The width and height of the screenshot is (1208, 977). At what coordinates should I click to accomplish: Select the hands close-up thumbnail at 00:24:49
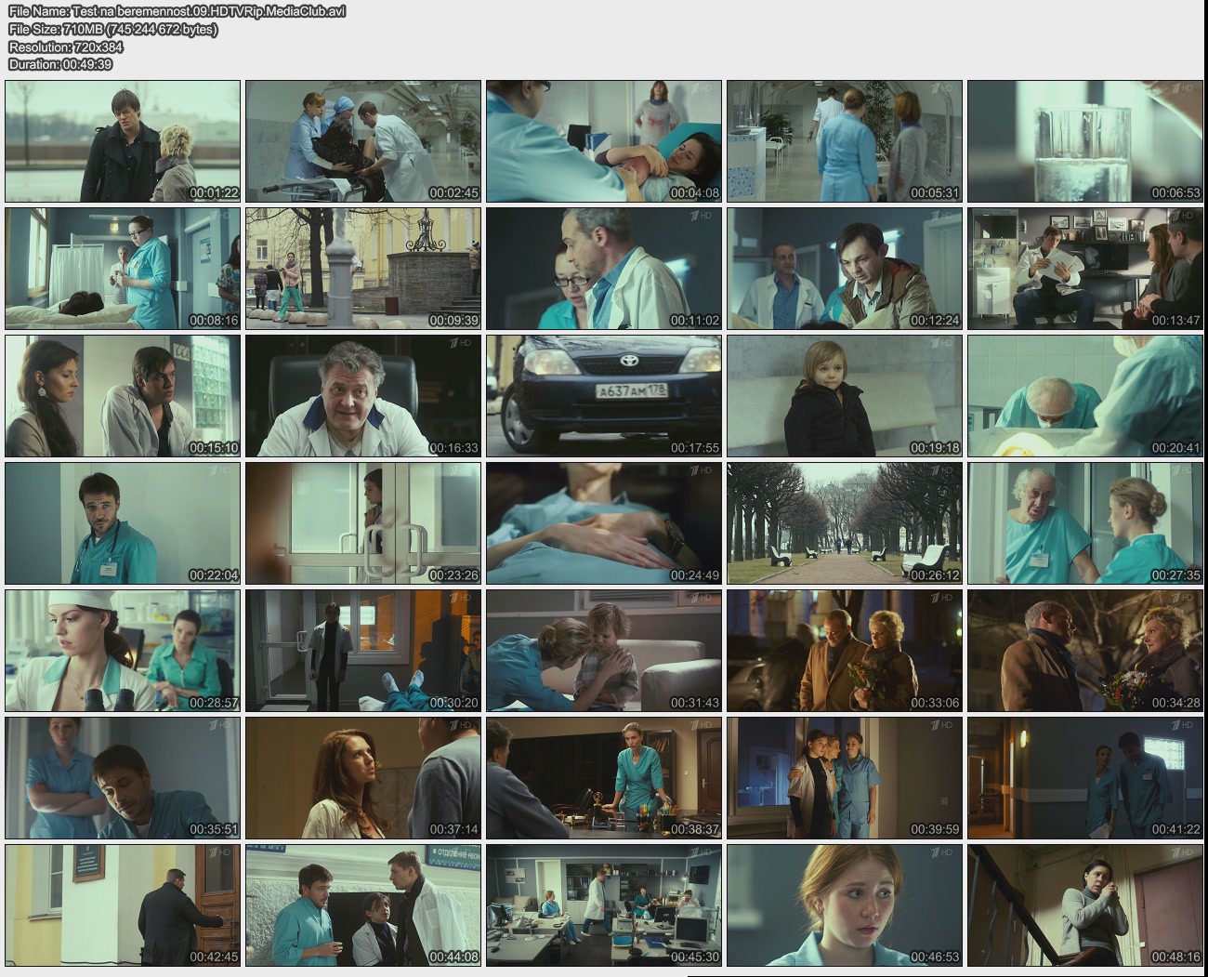(604, 523)
